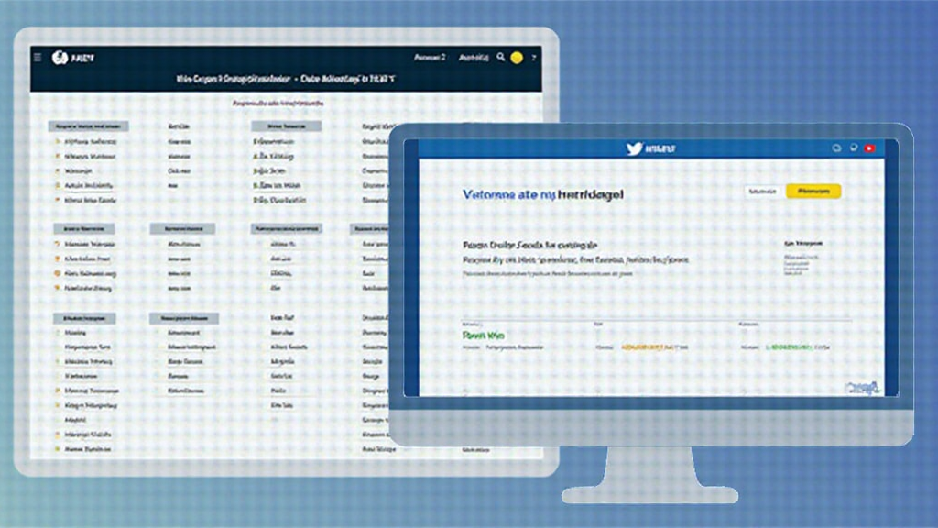Click the blue logo in the monitor's bottom-right corner
Viewport: 938px width, 528px height.
861,386
